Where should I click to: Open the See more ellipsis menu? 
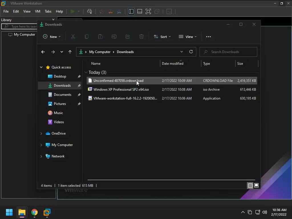208,37
